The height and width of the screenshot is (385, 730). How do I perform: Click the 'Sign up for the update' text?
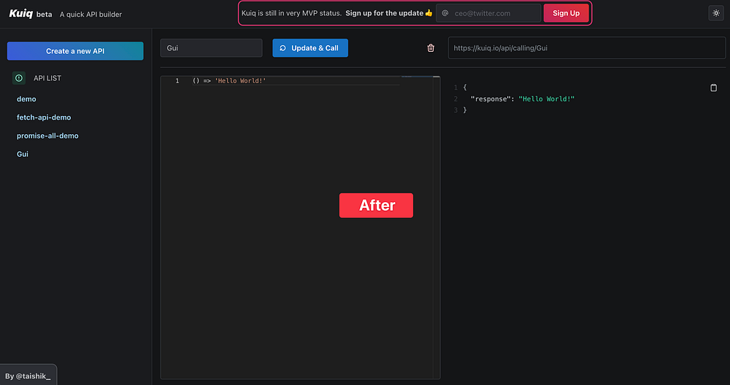(x=385, y=13)
